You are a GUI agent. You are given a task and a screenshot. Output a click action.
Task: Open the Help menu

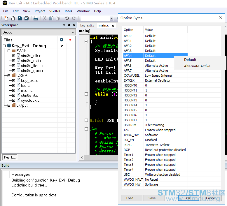(97, 11)
